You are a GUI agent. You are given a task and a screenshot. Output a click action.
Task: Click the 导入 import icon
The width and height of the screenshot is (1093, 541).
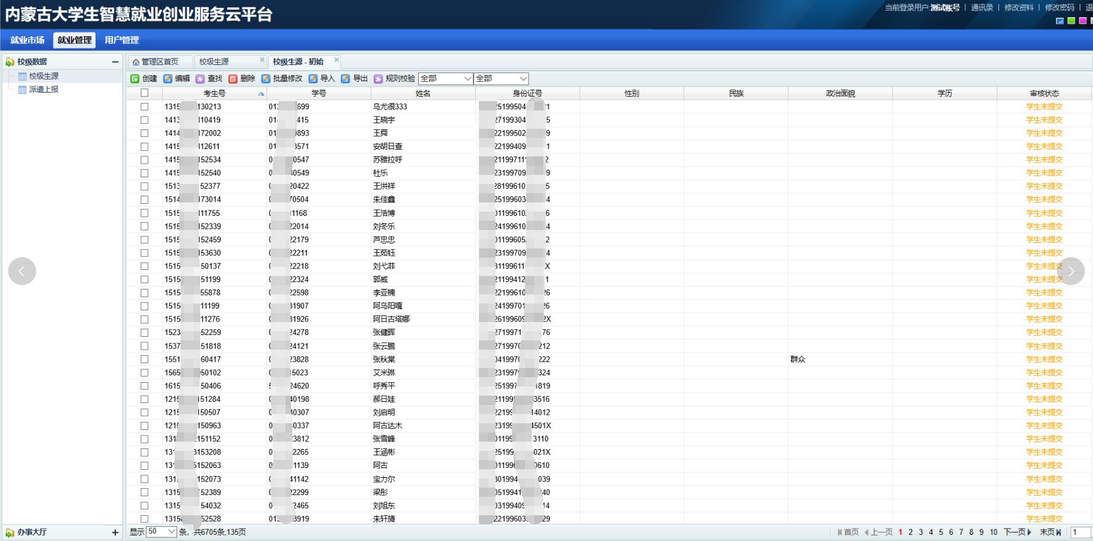point(313,79)
